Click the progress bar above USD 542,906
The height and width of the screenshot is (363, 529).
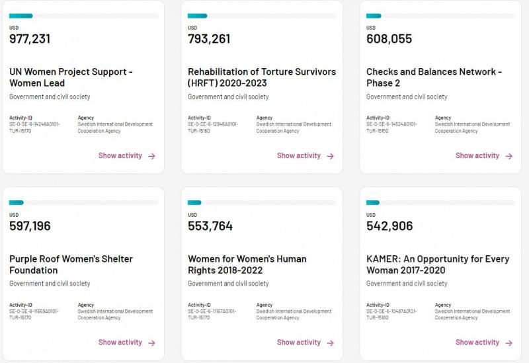pyautogui.click(x=440, y=202)
